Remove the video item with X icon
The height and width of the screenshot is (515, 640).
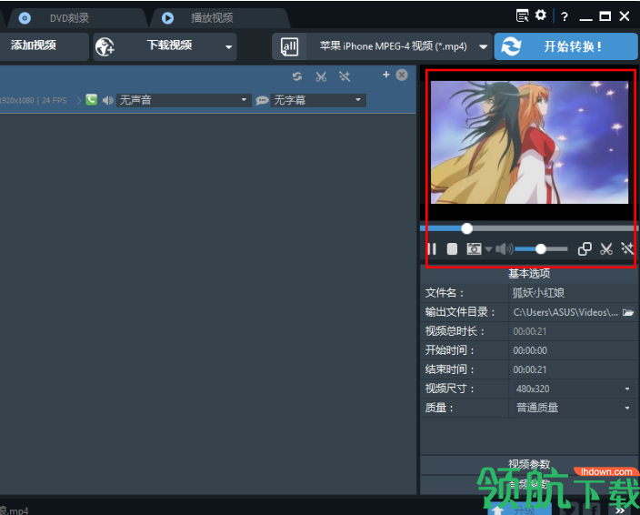click(402, 76)
